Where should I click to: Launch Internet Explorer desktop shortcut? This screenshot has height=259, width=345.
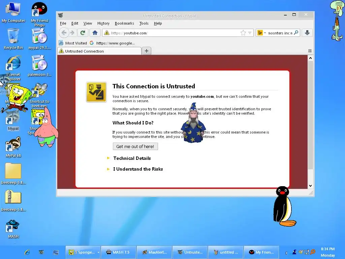pyautogui.click(x=13, y=68)
